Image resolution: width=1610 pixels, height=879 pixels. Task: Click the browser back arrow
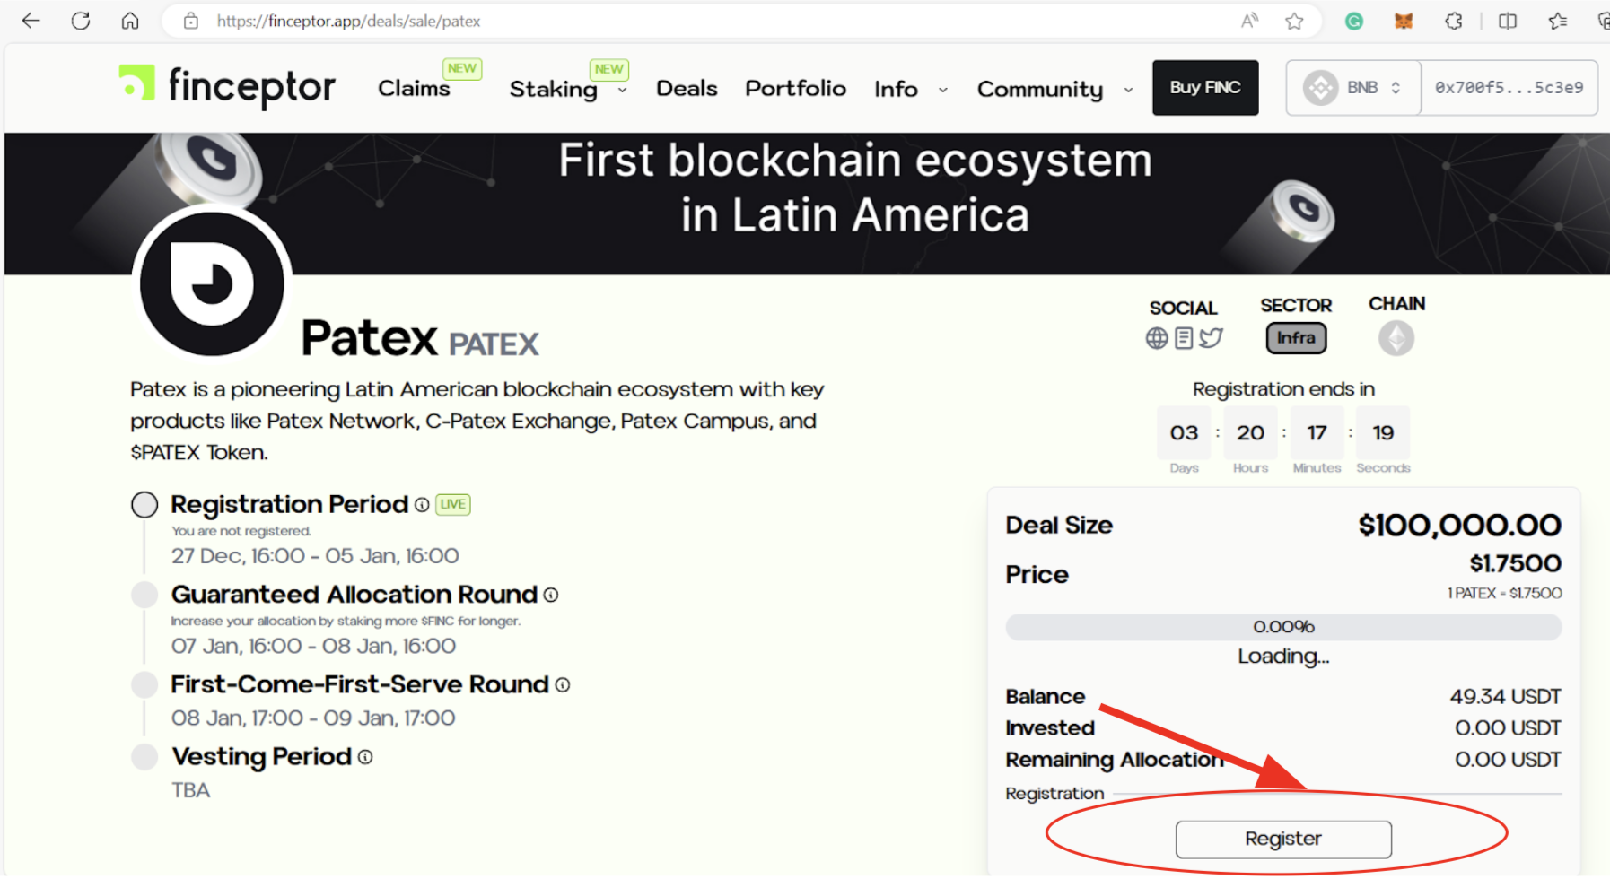[31, 21]
